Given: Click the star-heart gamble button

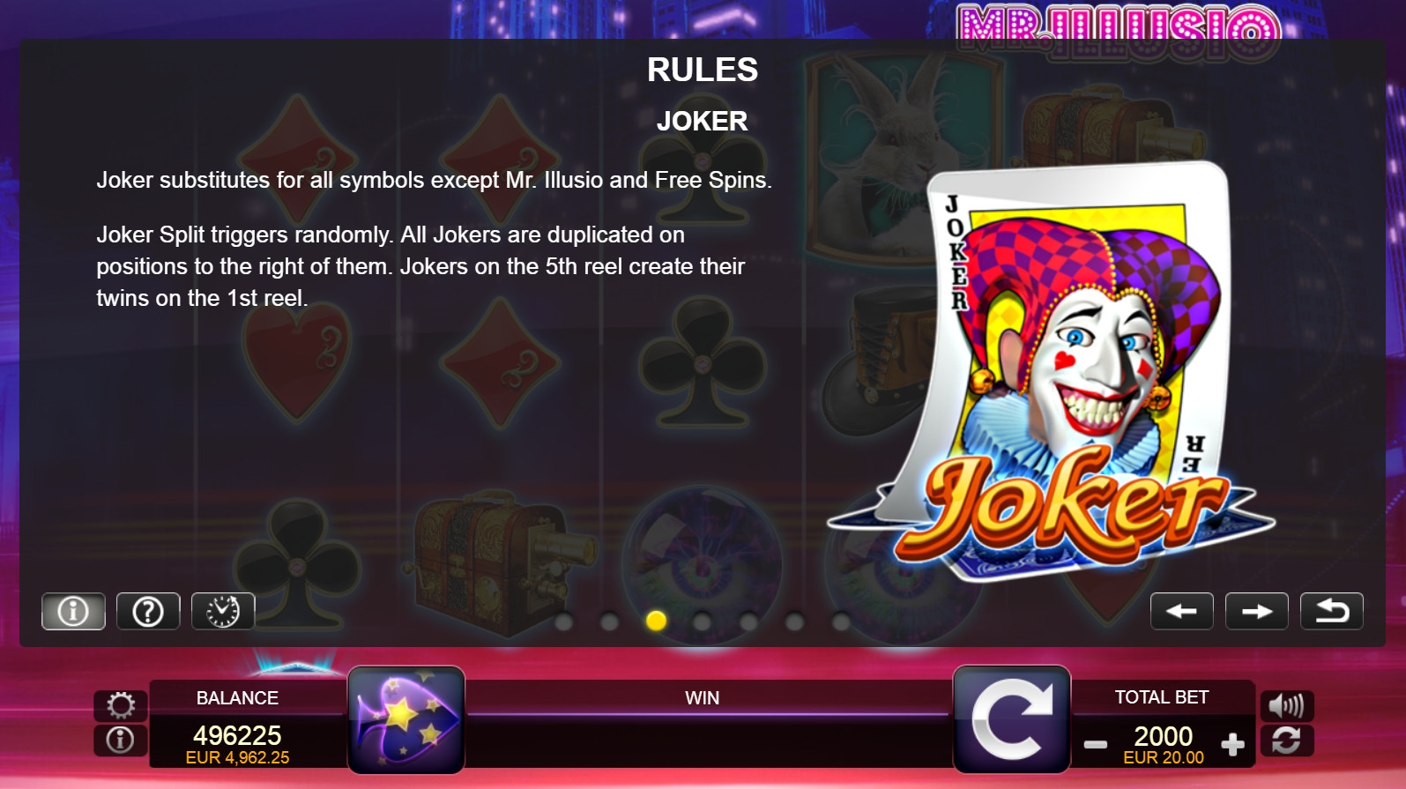Looking at the screenshot, I should tap(406, 719).
